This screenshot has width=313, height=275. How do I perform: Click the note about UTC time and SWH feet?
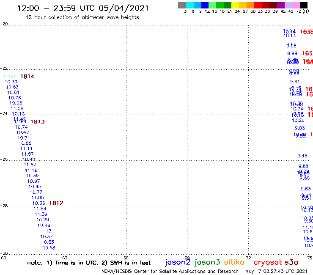tap(89, 263)
